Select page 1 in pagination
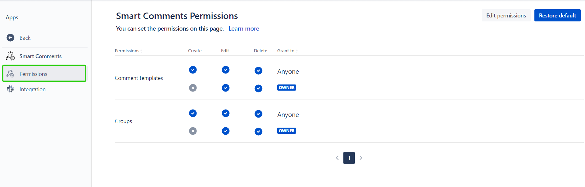 (x=349, y=158)
